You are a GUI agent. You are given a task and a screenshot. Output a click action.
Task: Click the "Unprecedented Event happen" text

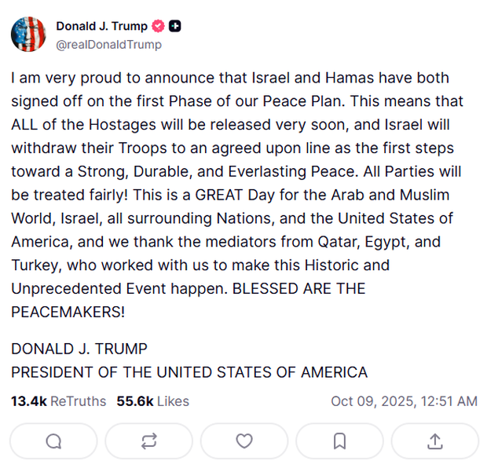click(118, 288)
